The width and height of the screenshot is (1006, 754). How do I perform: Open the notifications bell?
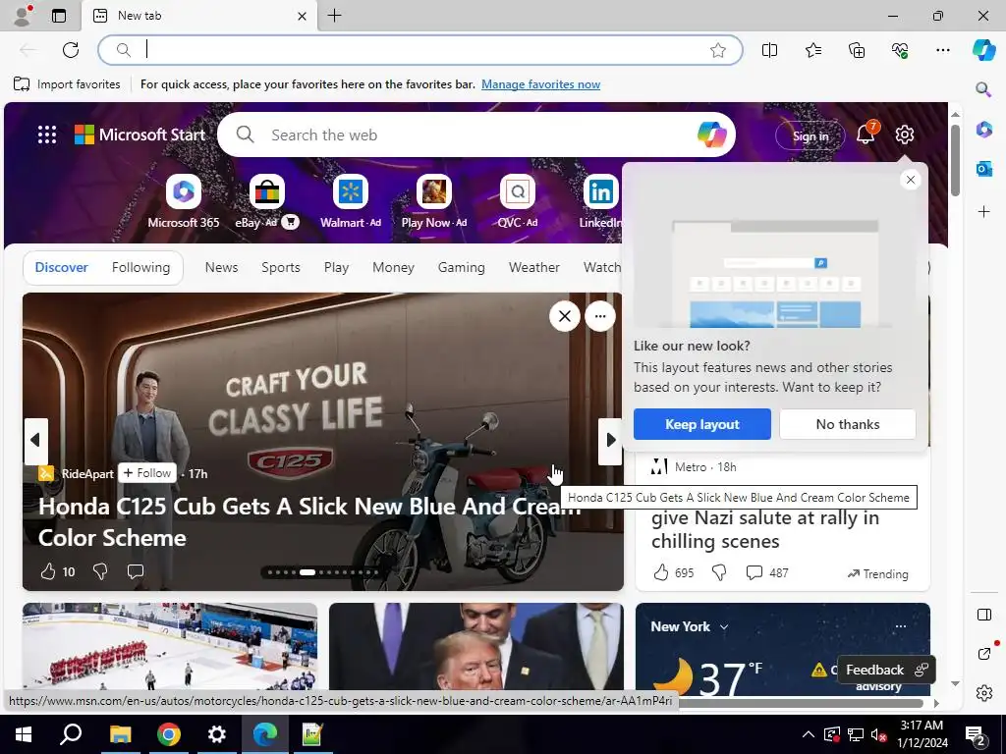coord(866,134)
